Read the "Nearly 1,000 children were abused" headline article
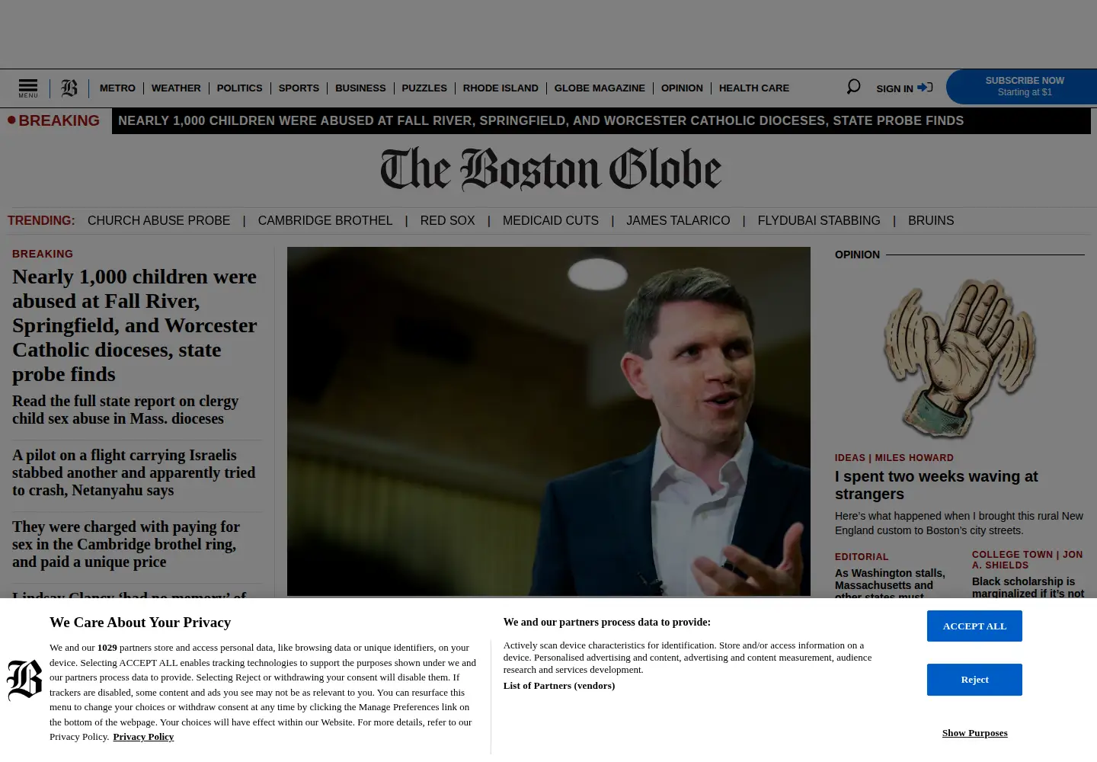 135,325
